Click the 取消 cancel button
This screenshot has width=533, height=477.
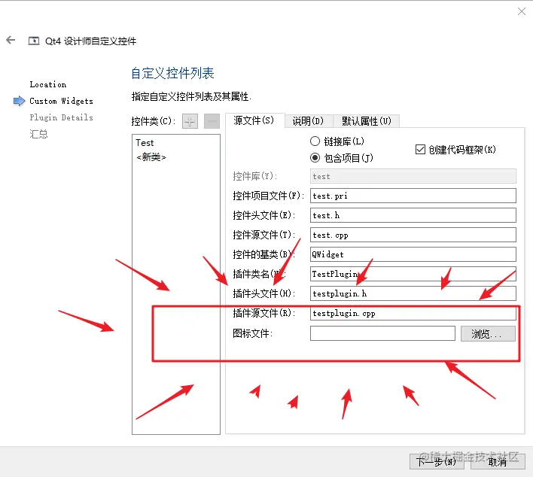coord(498,462)
